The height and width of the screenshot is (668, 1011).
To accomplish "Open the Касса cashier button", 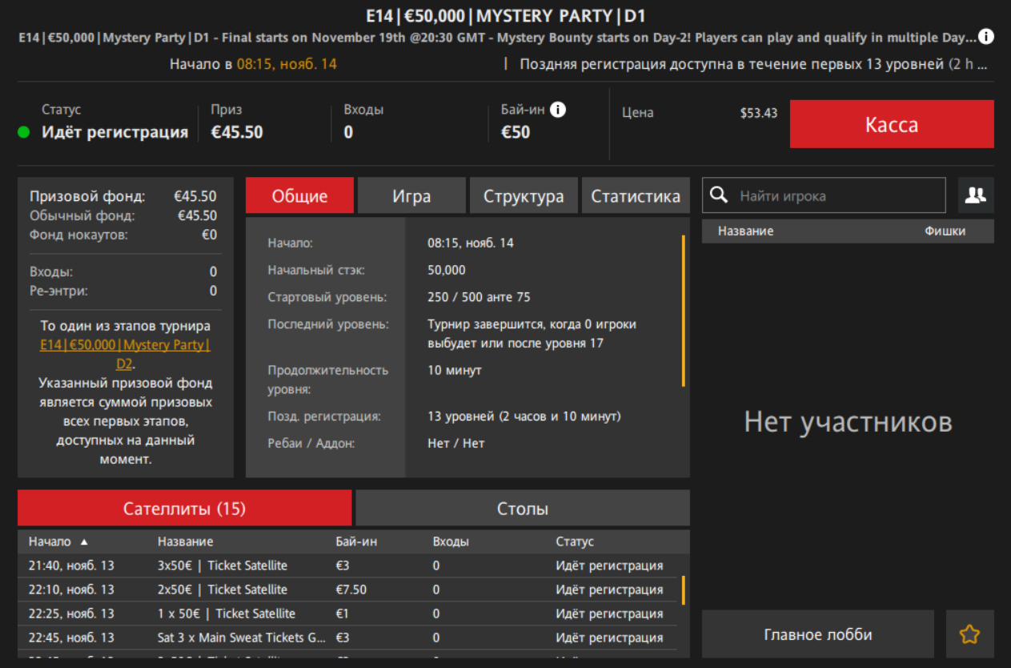I will [x=891, y=124].
